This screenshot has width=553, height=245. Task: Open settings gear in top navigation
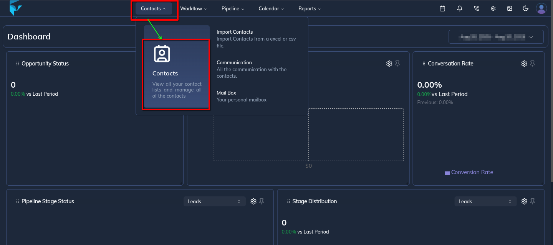(x=493, y=8)
